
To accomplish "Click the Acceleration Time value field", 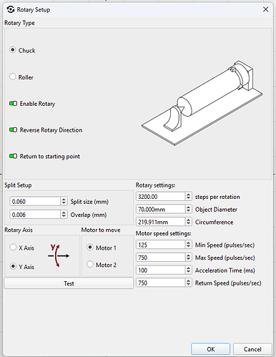I will click(160, 270).
